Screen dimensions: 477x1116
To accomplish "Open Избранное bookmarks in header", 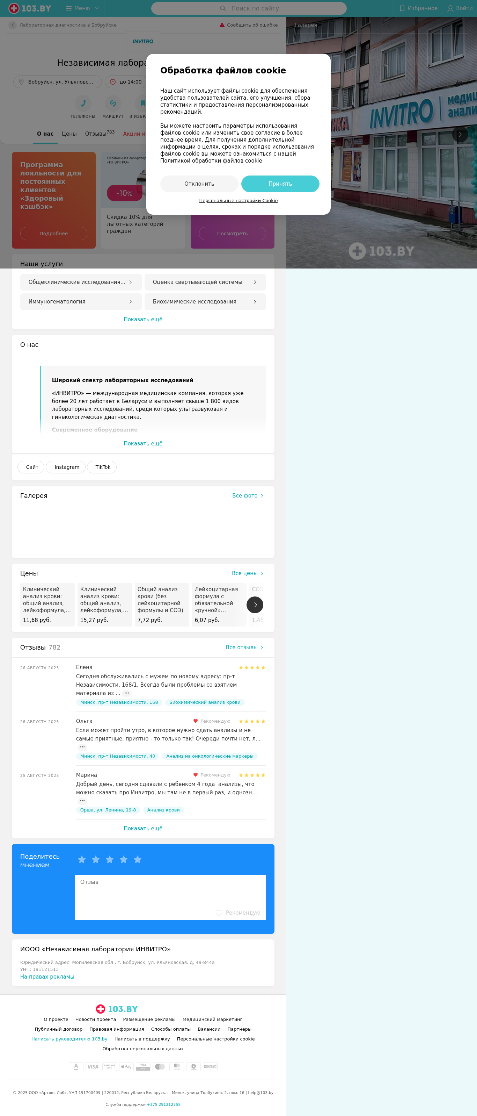I will tap(418, 8).
